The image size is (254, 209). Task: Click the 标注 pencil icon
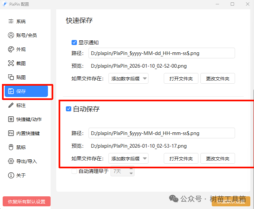click(x=11, y=105)
